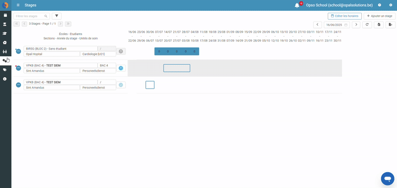This screenshot has height=188, width=397.
Task: Click the hamburger menu icon
Action: click(18, 5)
